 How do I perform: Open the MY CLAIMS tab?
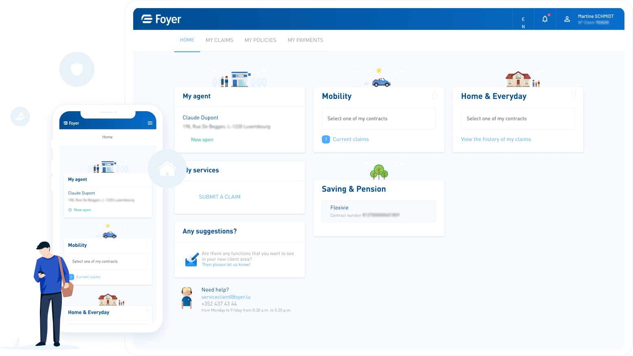click(x=220, y=40)
